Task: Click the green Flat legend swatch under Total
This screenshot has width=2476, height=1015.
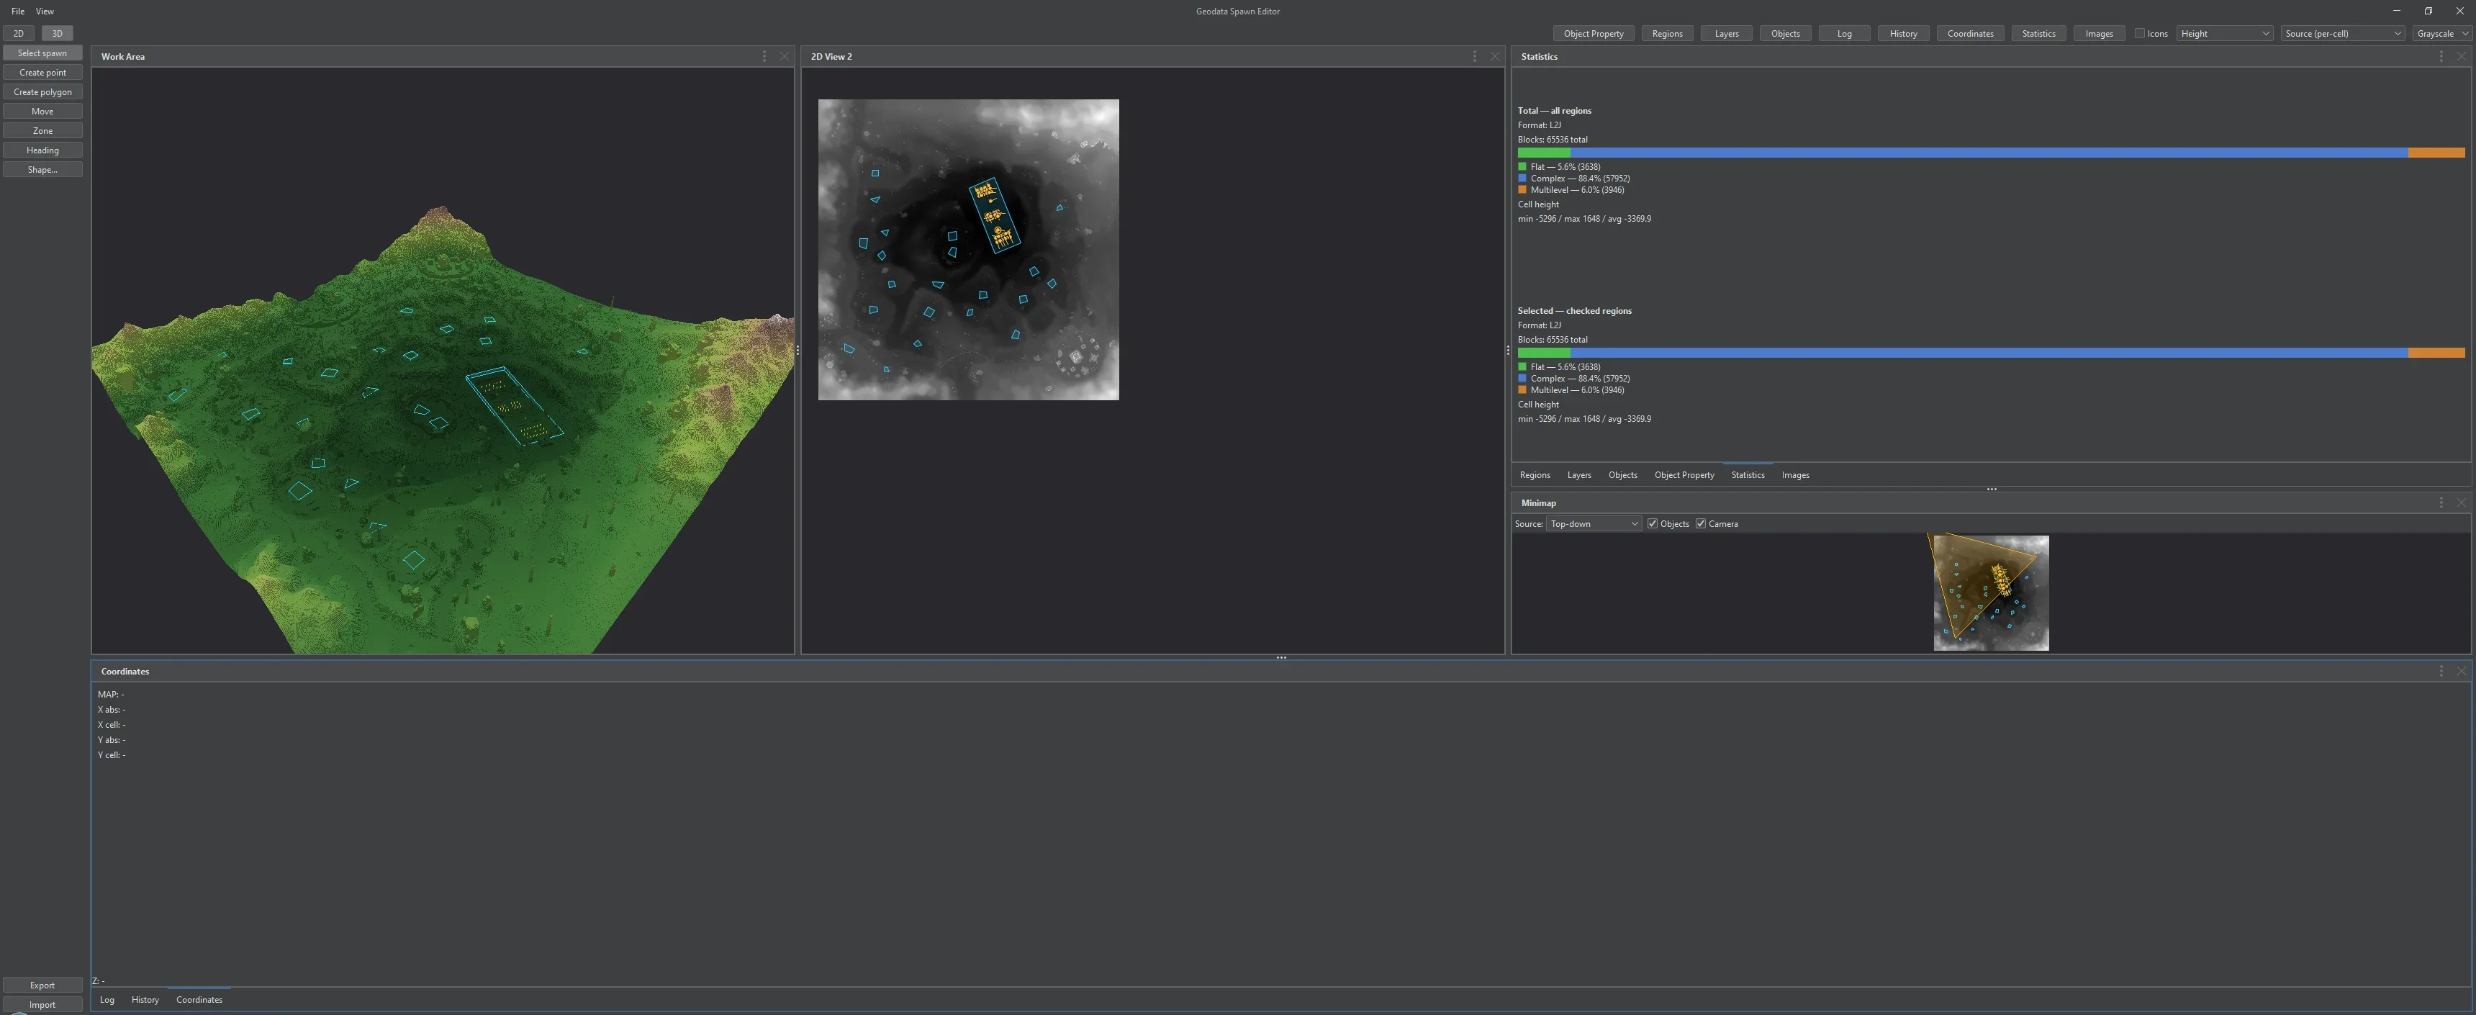Action: coord(1522,166)
